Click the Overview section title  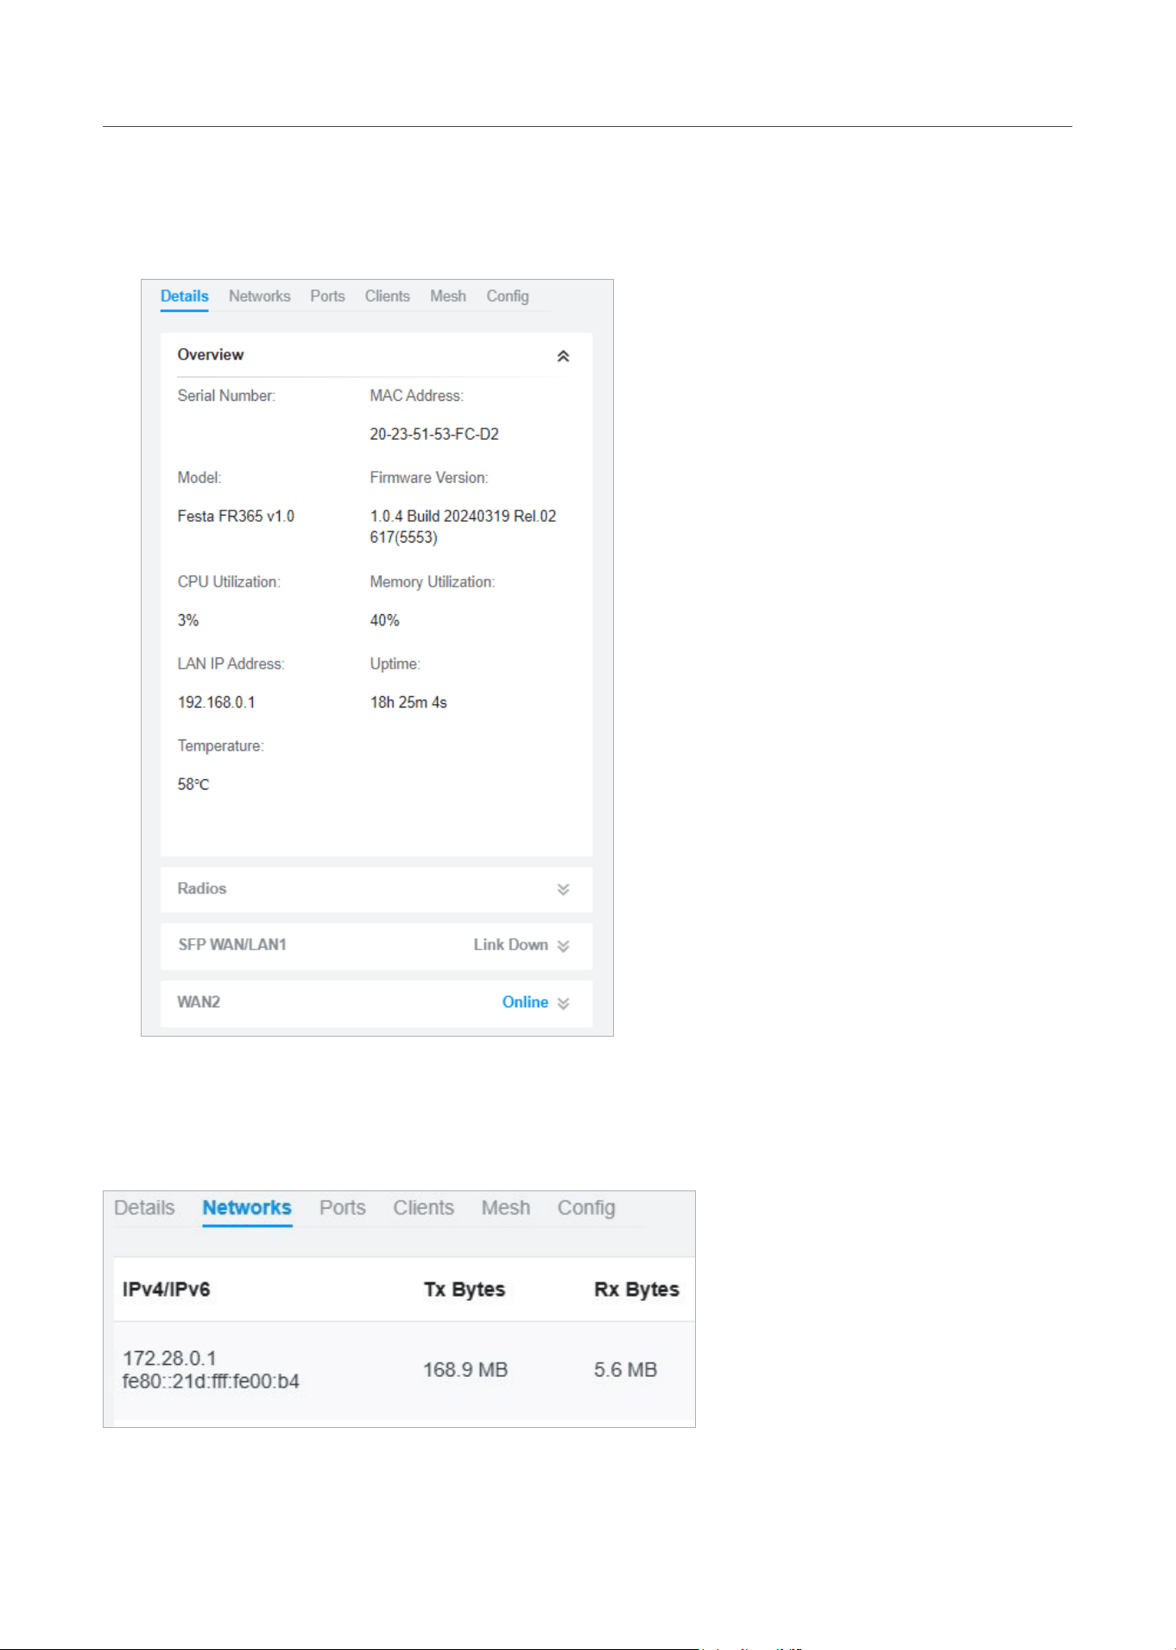(x=211, y=355)
